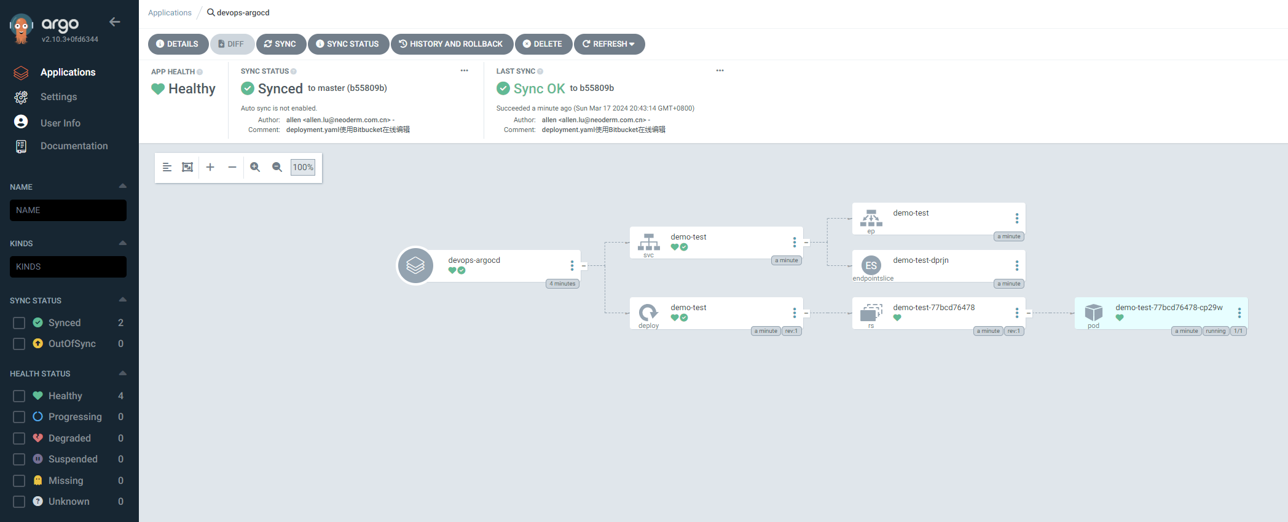Image resolution: width=1288 pixels, height=522 pixels.
Task: Check the Synced sync status filter
Action: pos(19,323)
